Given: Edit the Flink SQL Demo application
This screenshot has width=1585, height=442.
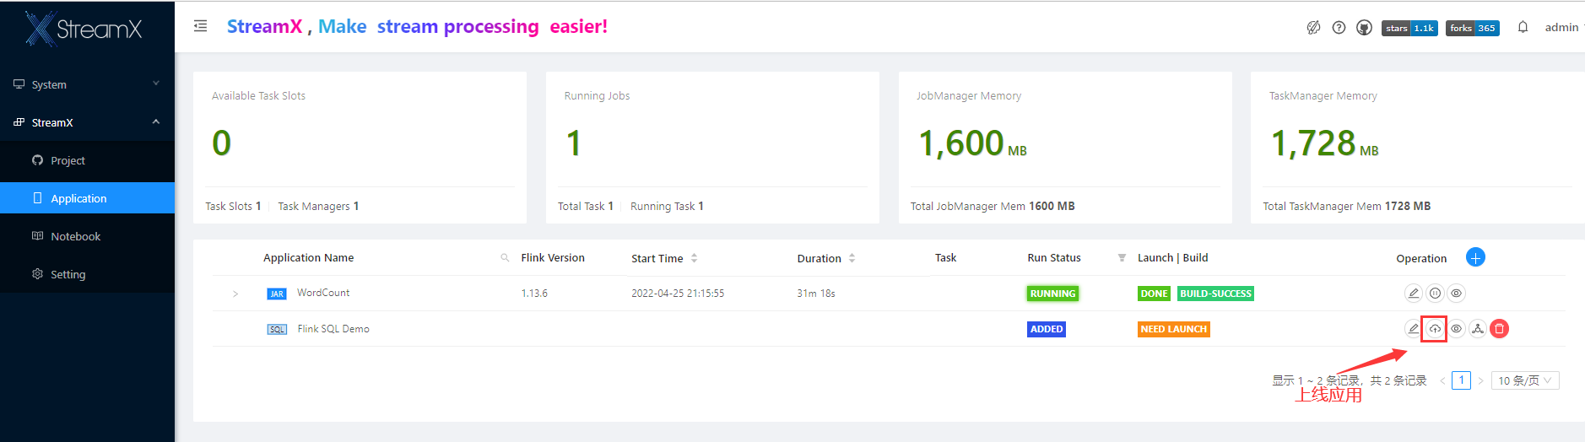Looking at the screenshot, I should point(1413,329).
